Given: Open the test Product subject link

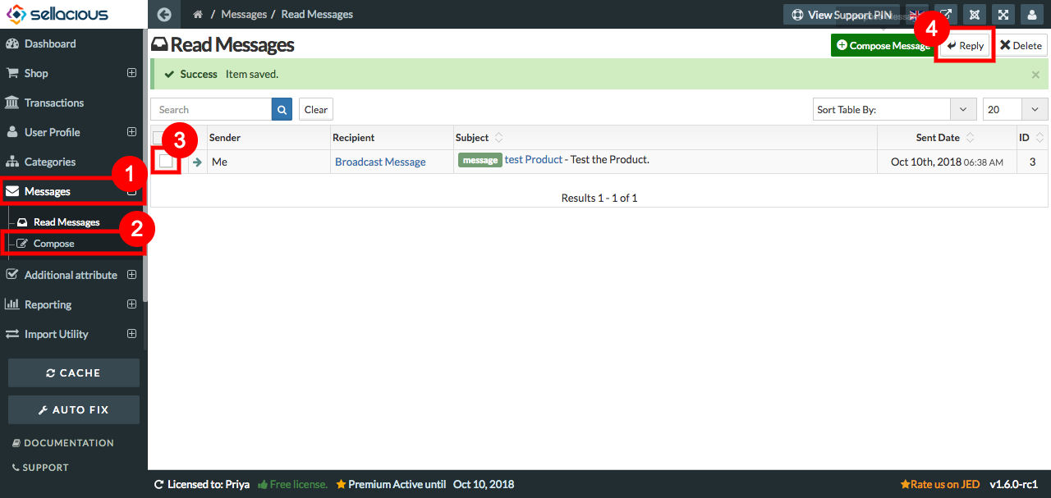Looking at the screenshot, I should [x=534, y=159].
